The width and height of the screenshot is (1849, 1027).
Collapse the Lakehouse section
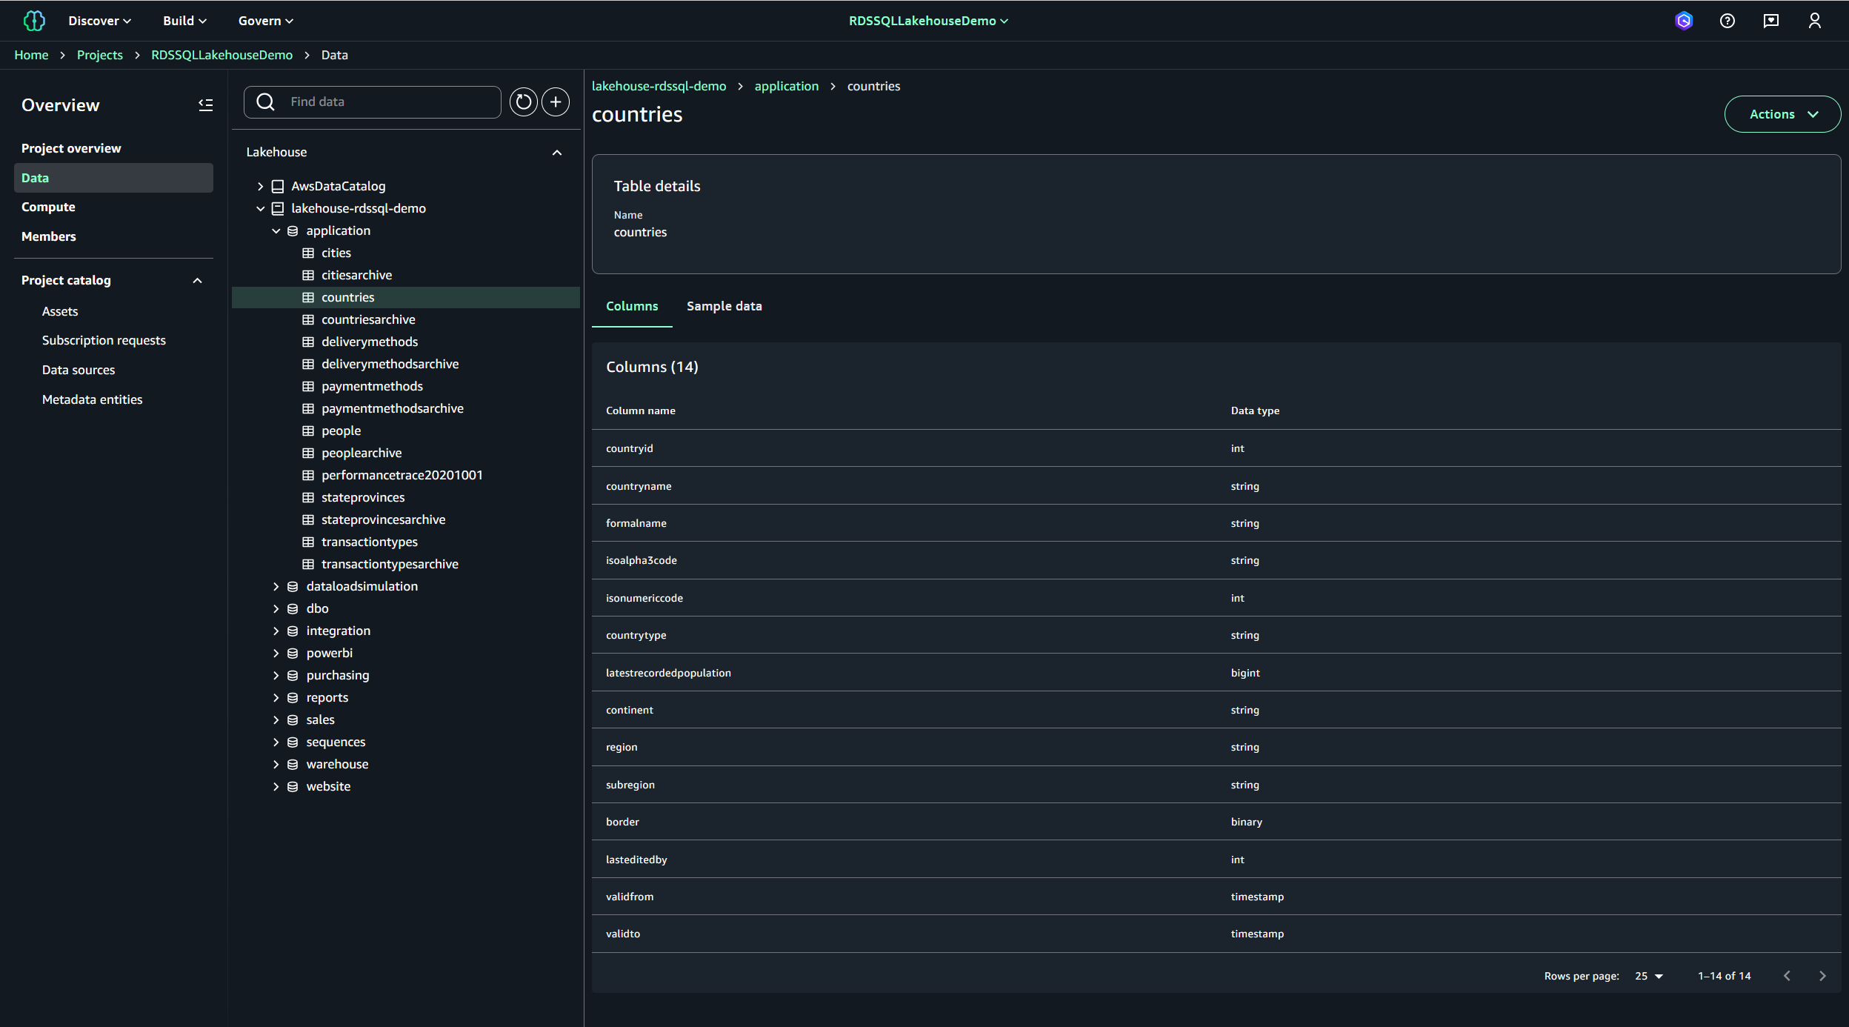pyautogui.click(x=557, y=153)
